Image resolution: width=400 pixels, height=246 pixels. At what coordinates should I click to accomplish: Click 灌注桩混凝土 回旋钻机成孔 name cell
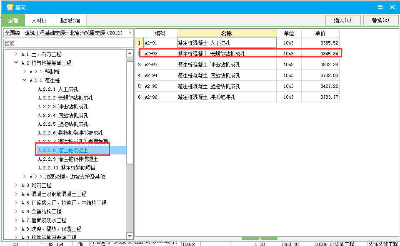pyautogui.click(x=227, y=75)
